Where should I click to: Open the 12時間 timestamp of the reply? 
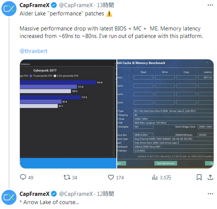click(x=105, y=194)
